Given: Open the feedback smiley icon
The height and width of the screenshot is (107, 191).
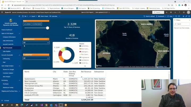Looking at the screenshot, I should tap(184, 12).
